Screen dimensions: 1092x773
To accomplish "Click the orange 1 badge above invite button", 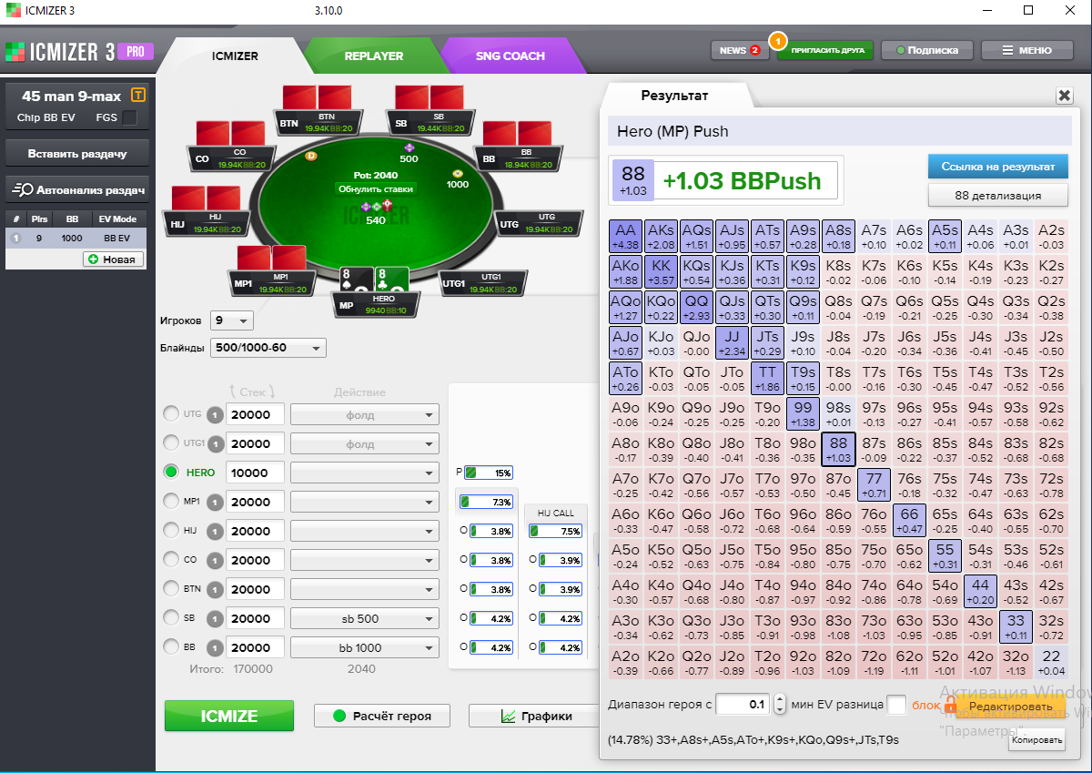I will 776,40.
